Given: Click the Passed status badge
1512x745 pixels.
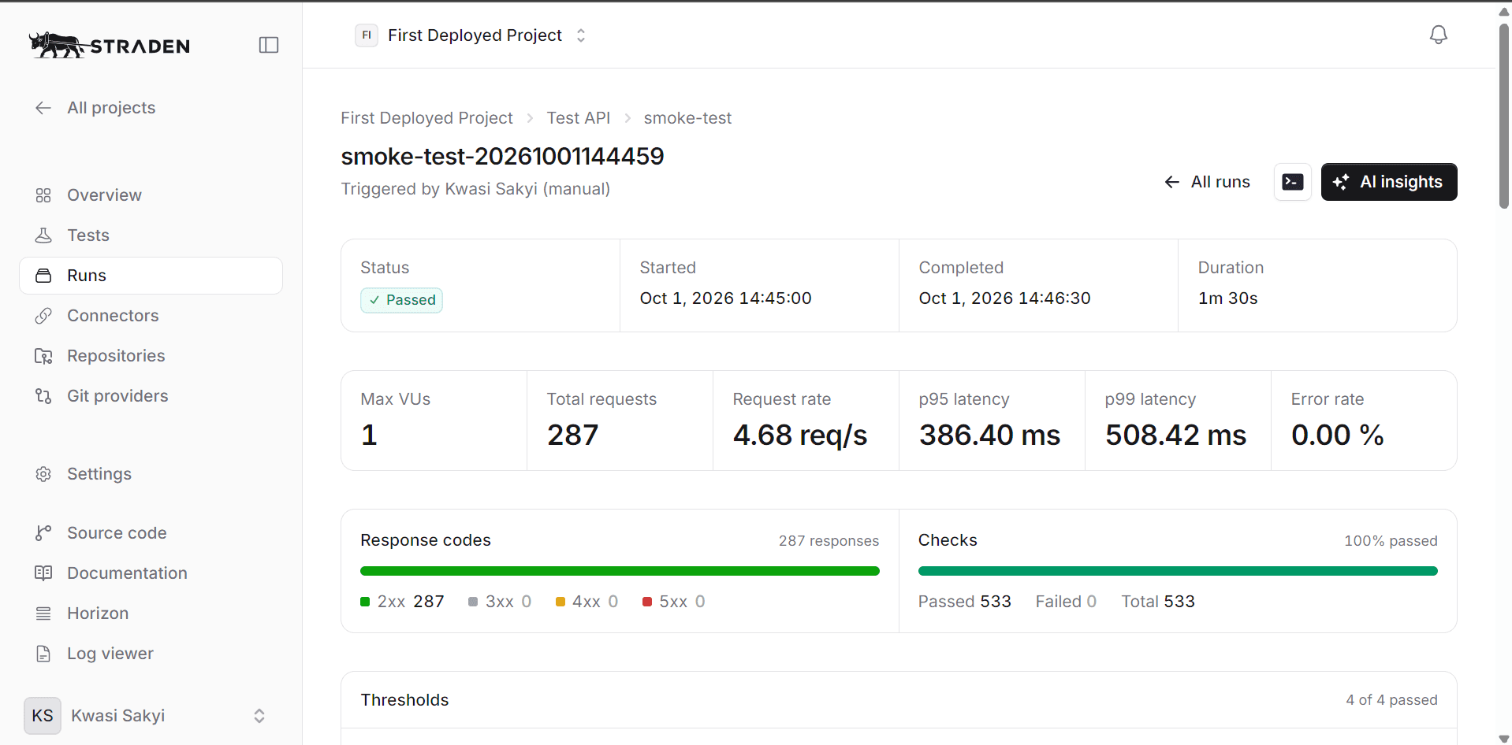Looking at the screenshot, I should click(402, 300).
